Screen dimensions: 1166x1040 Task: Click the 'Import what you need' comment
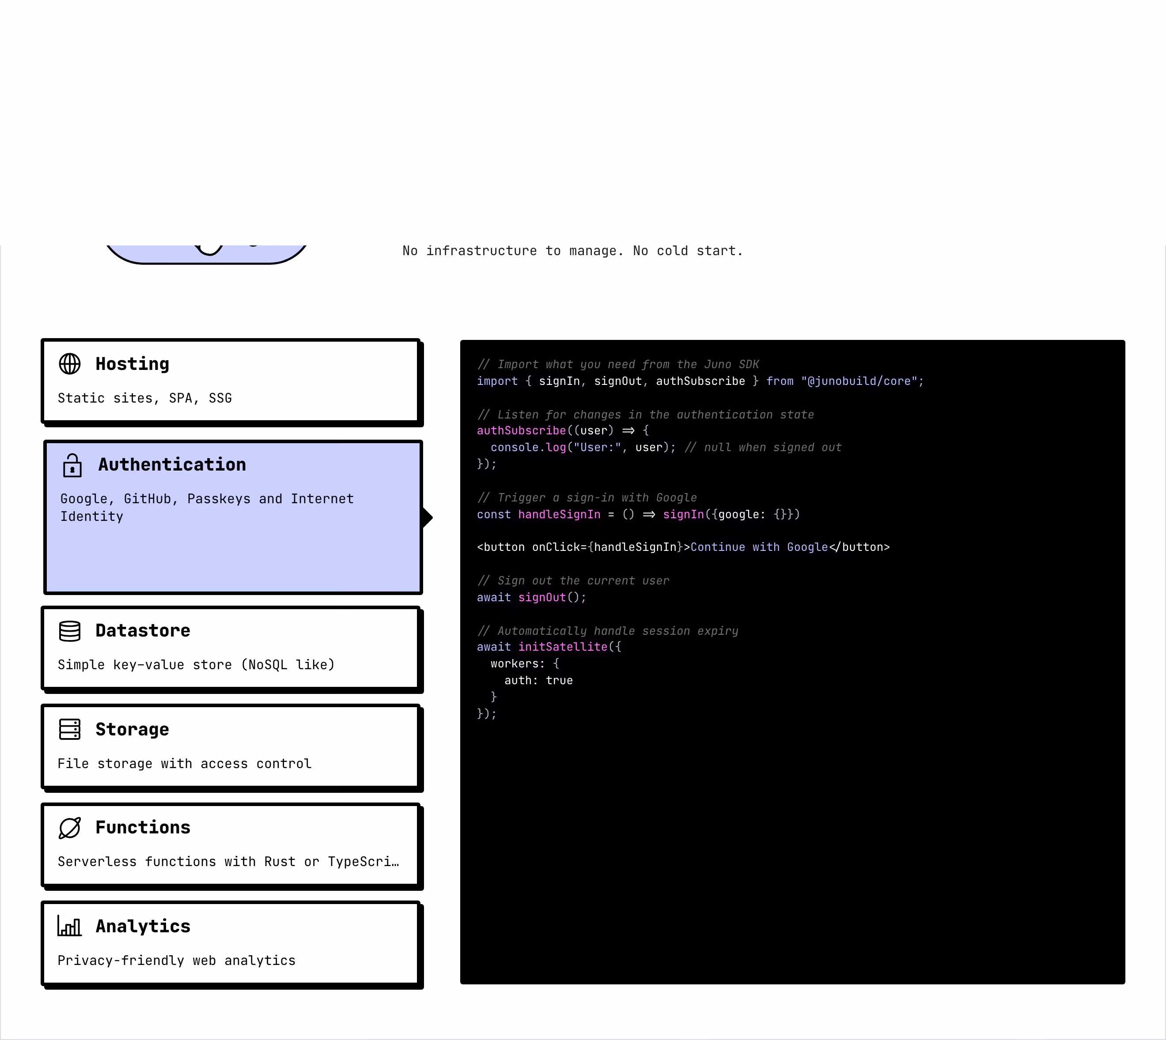pos(618,365)
